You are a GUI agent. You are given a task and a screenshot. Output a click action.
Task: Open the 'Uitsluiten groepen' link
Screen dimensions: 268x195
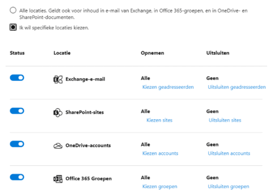tap(229, 187)
